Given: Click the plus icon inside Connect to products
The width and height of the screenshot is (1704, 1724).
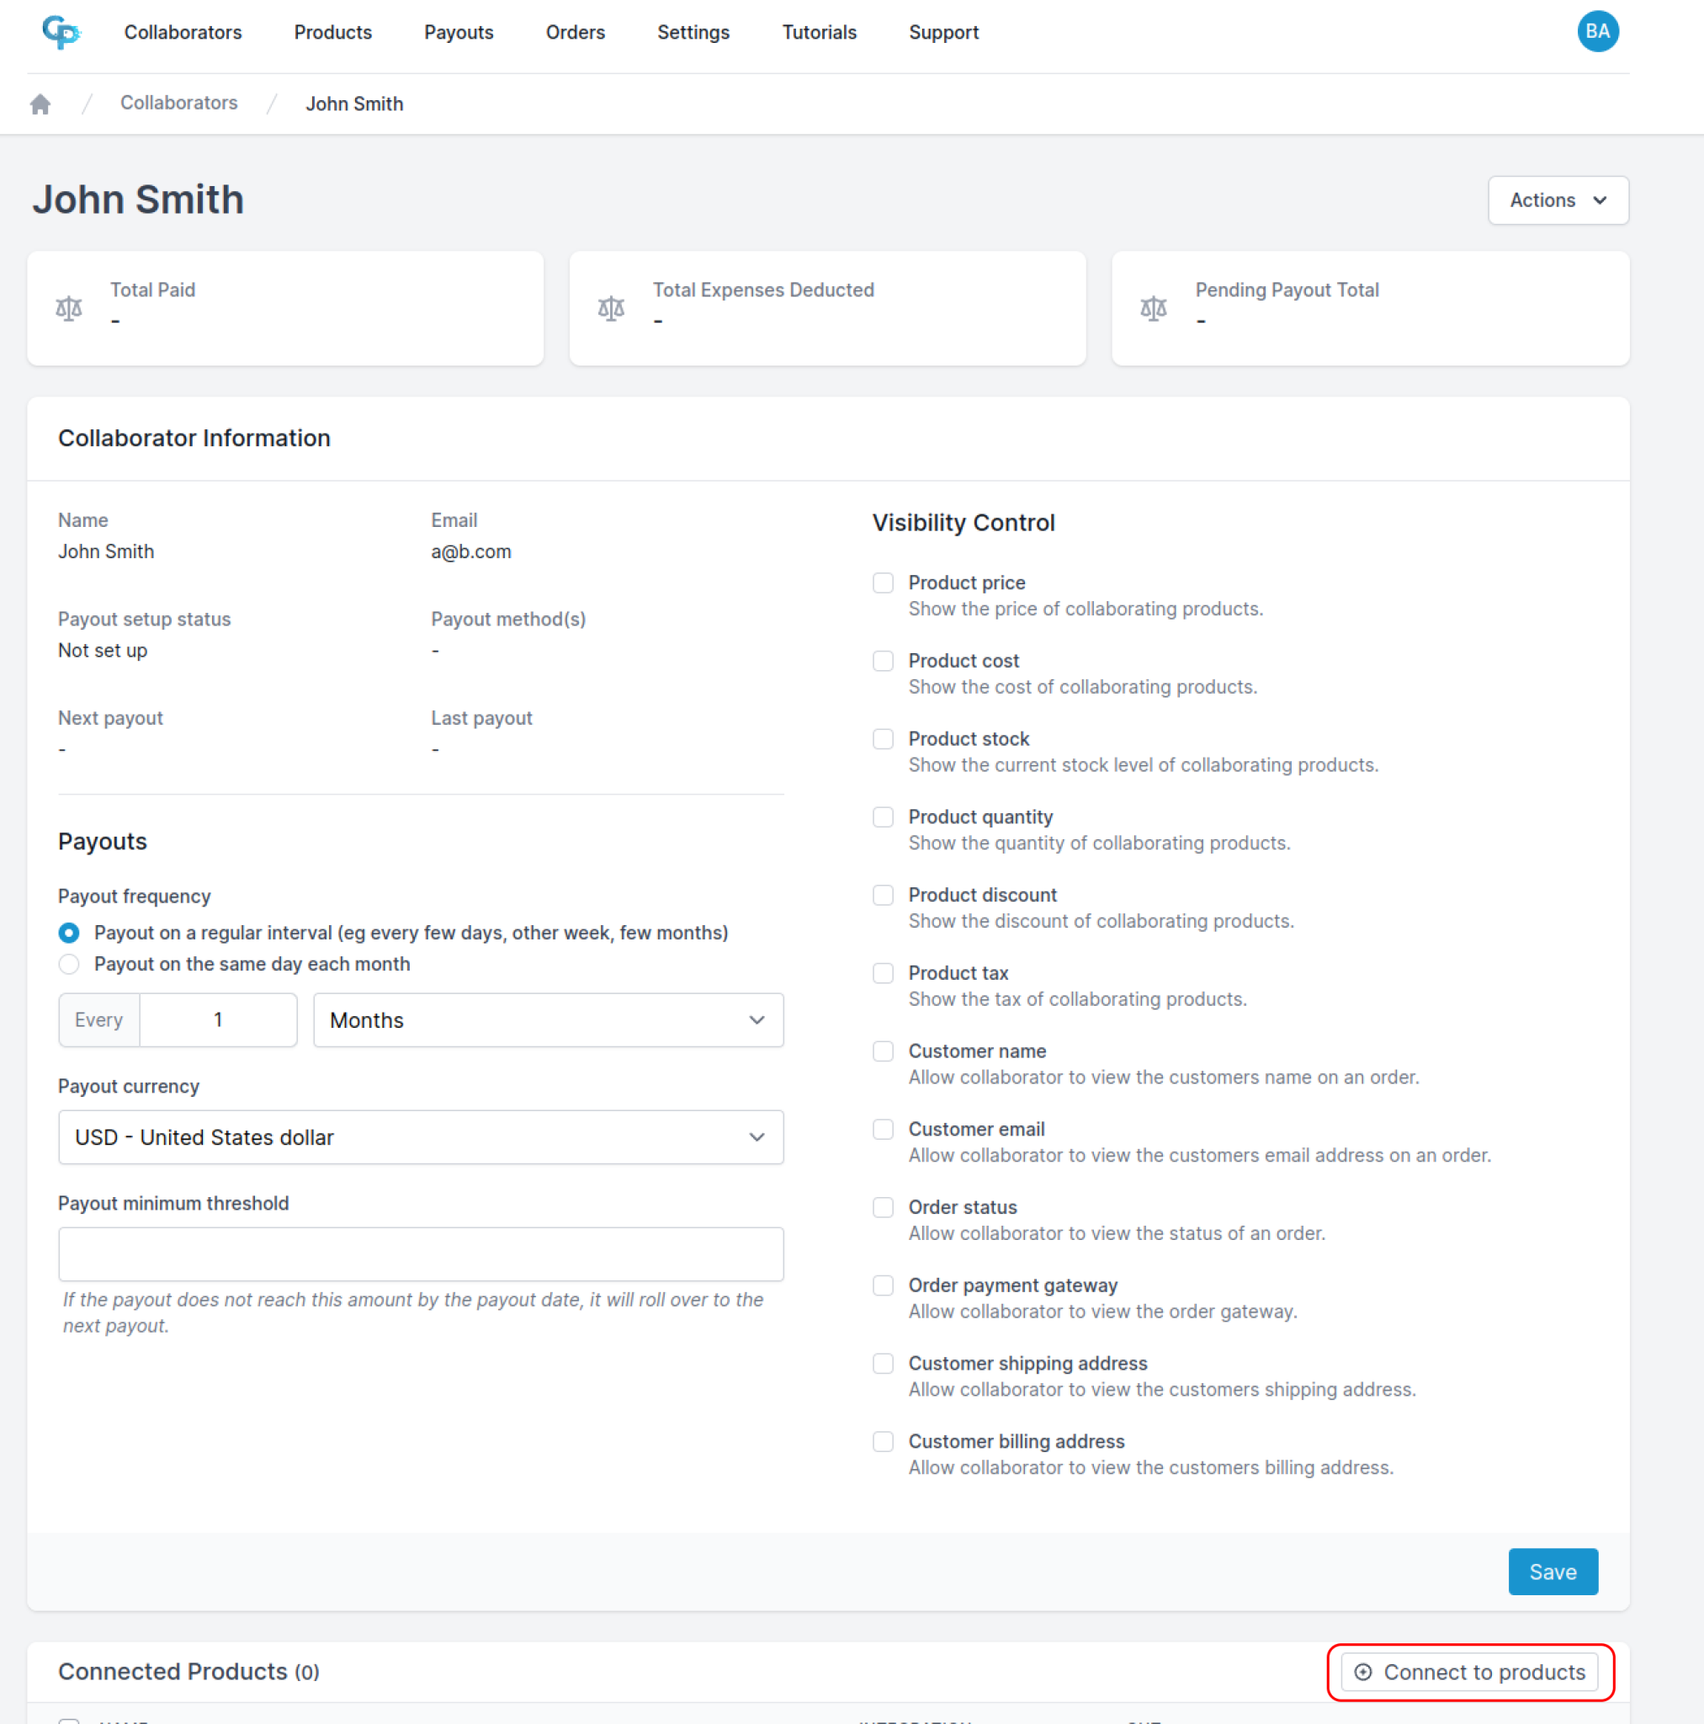Looking at the screenshot, I should [1364, 1673].
